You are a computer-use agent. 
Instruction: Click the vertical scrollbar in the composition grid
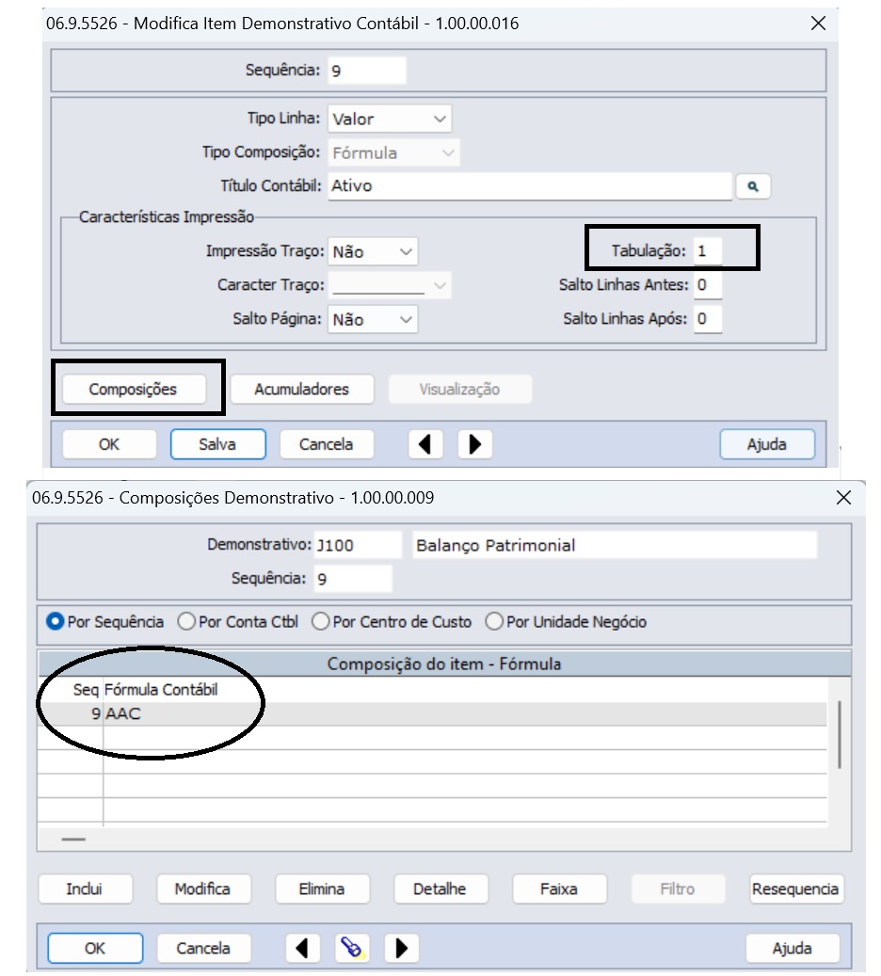(x=840, y=734)
